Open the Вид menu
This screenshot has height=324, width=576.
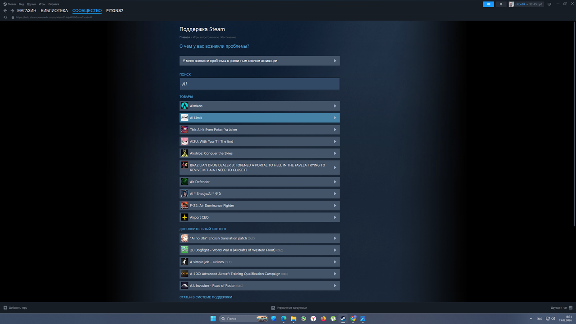(x=21, y=4)
